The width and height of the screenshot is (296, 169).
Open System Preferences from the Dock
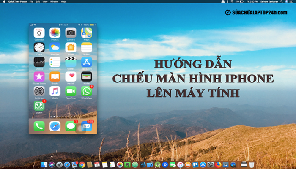point(211,165)
